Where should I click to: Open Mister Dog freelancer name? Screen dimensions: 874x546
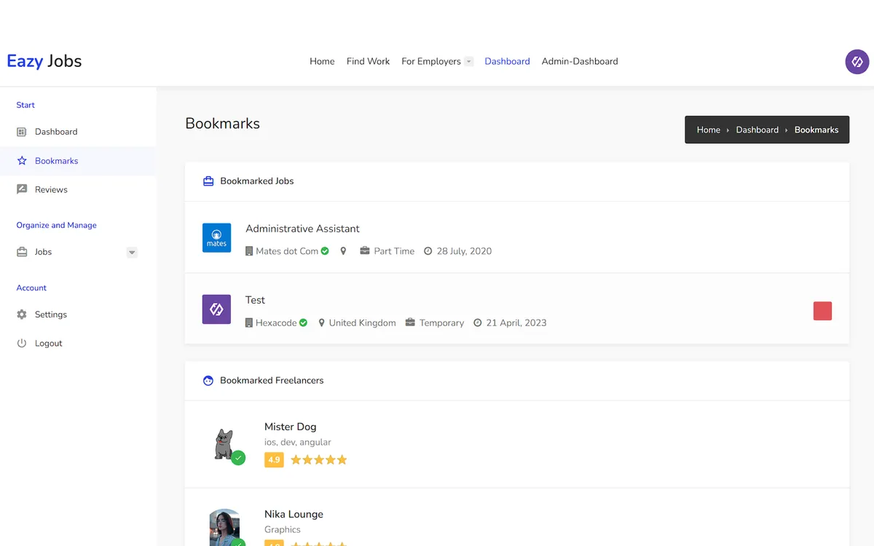click(290, 427)
